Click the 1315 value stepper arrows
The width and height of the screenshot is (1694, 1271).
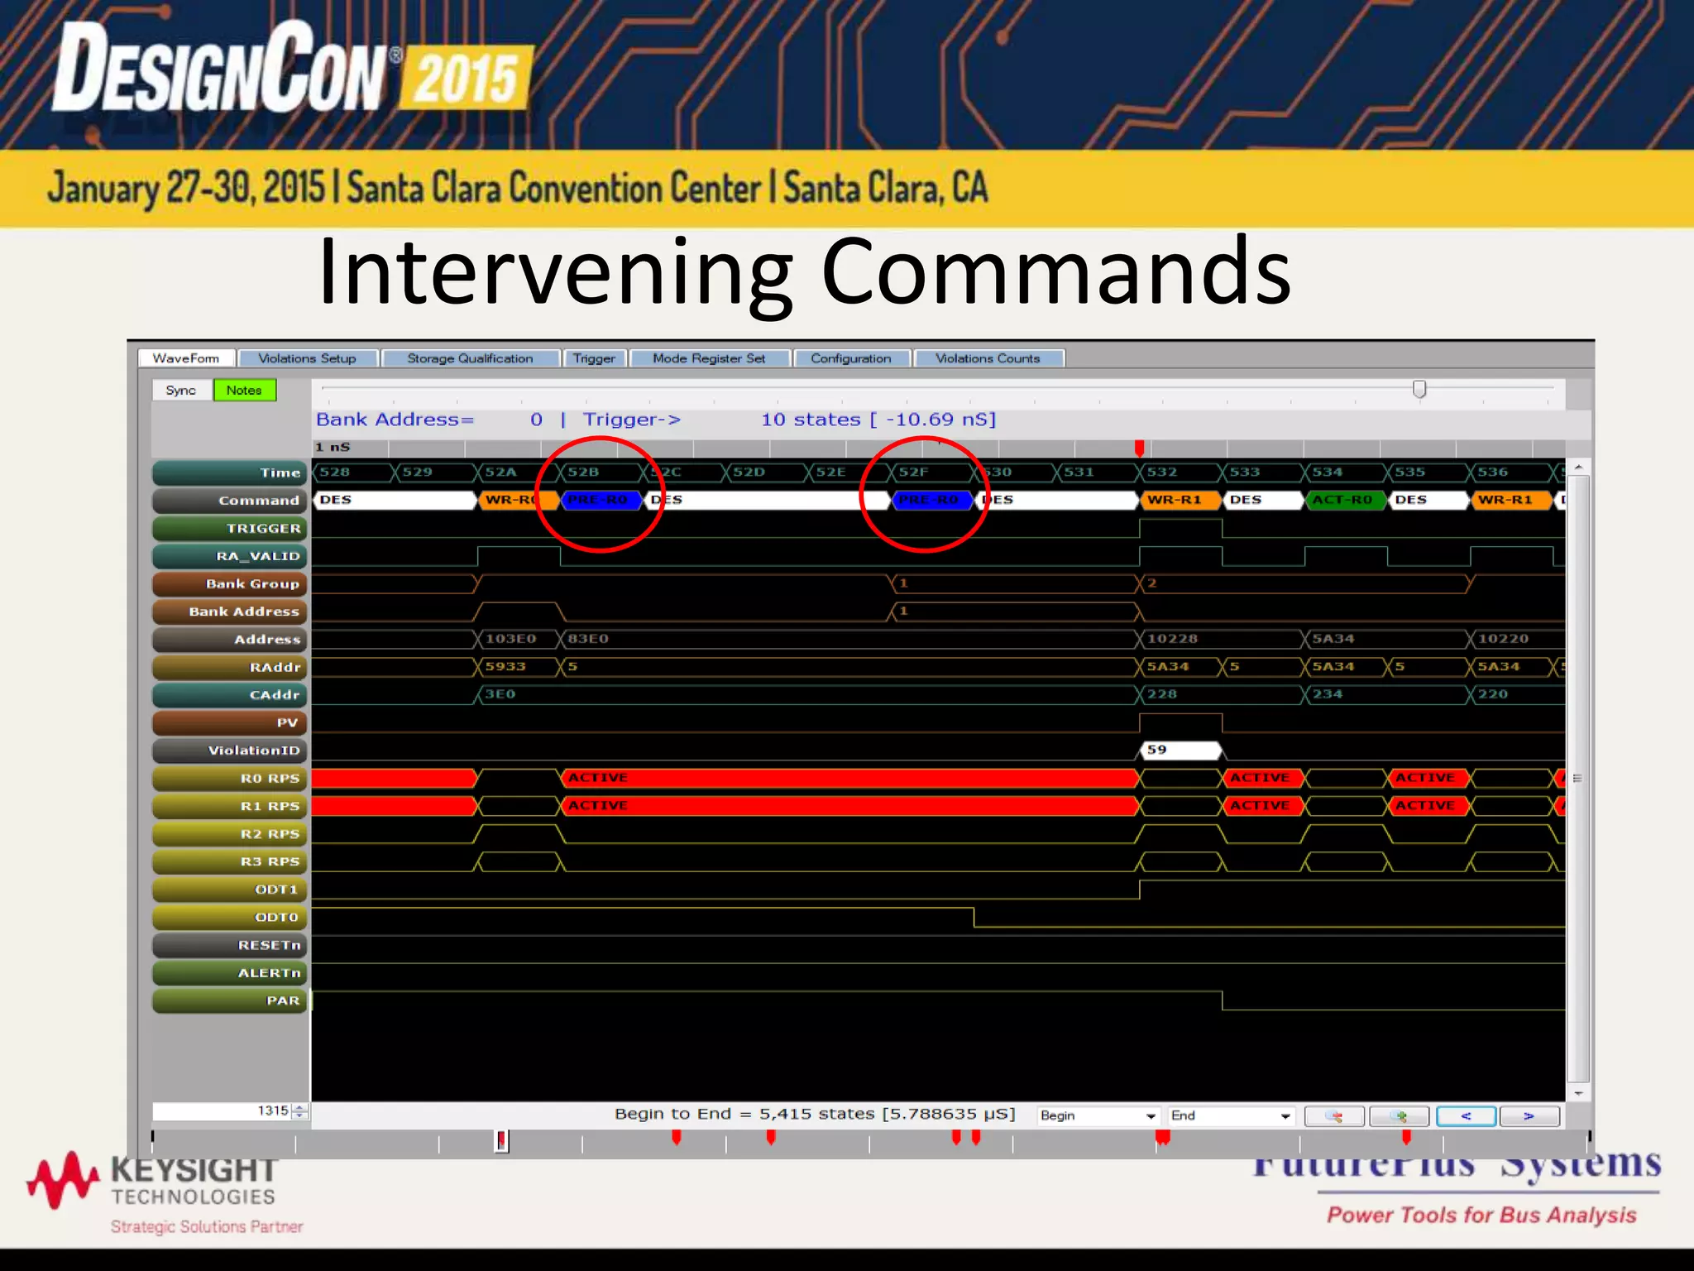tap(300, 1111)
